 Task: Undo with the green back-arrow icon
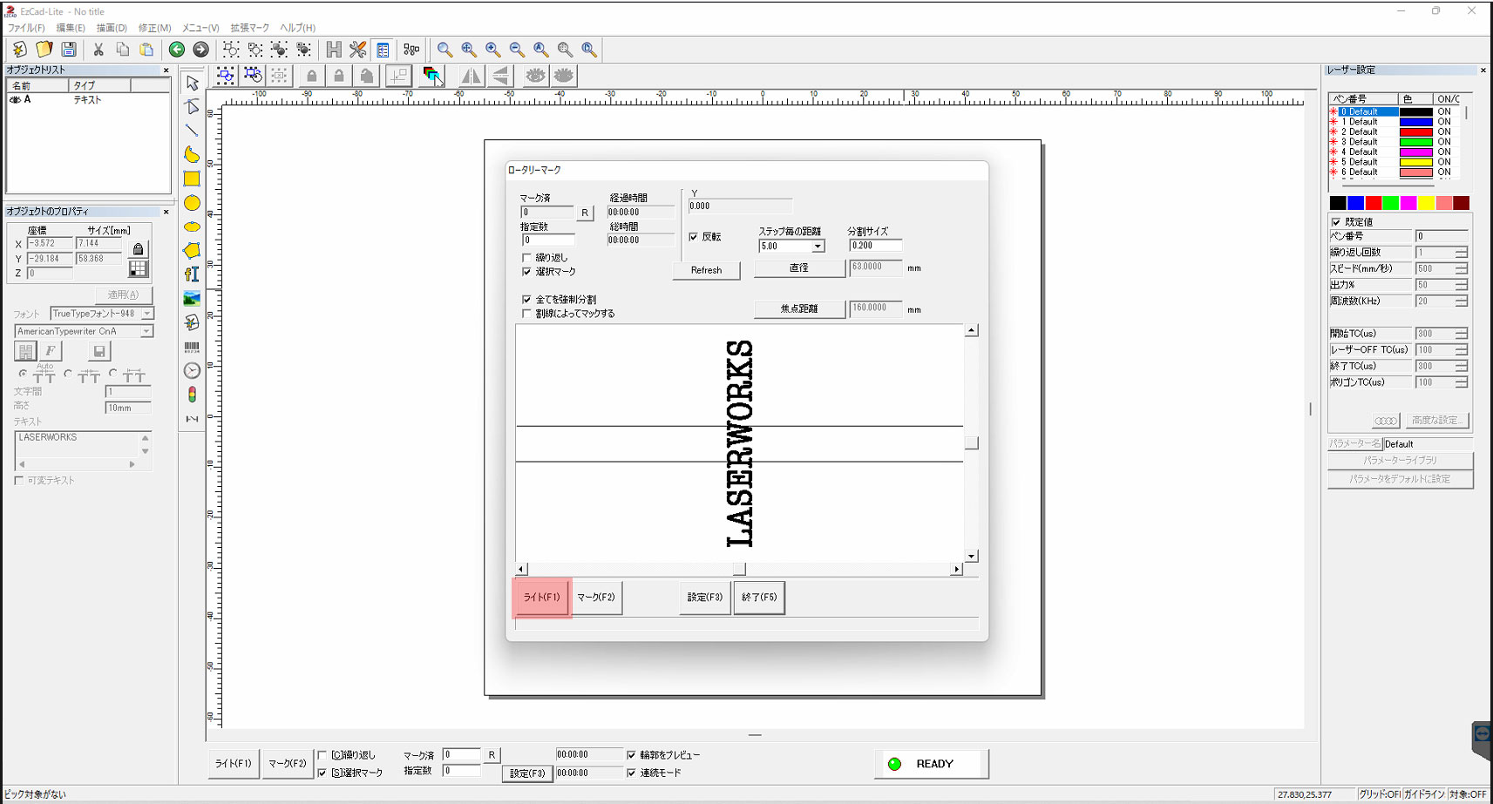(x=177, y=50)
